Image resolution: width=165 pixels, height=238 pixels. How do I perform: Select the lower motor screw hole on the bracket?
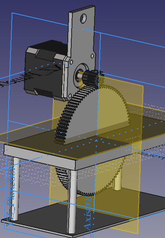point(70,96)
